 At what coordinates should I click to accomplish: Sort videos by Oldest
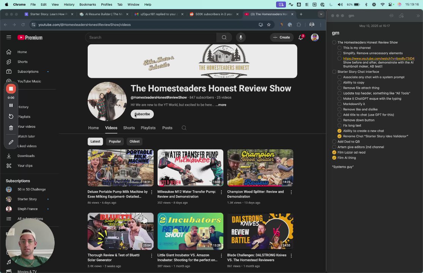click(134, 141)
